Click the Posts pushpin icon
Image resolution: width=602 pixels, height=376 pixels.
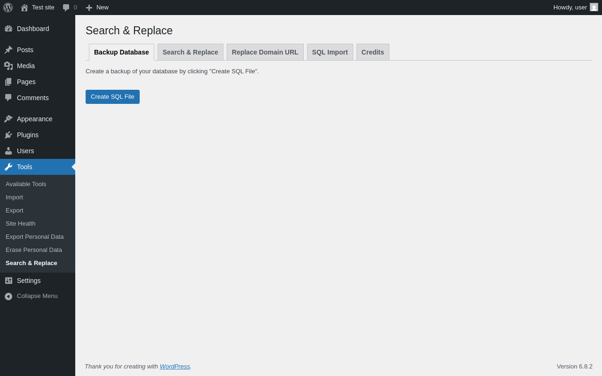(8, 50)
